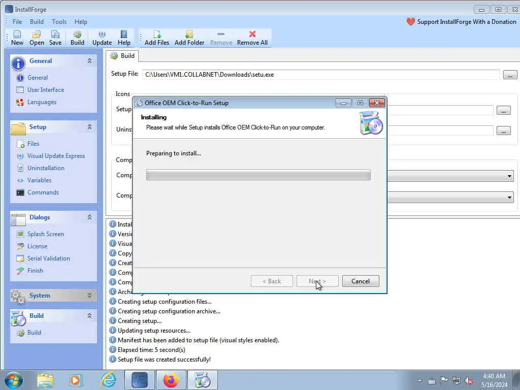Collapse the Setup sidebar group
520x390 pixels.
[x=89, y=126]
